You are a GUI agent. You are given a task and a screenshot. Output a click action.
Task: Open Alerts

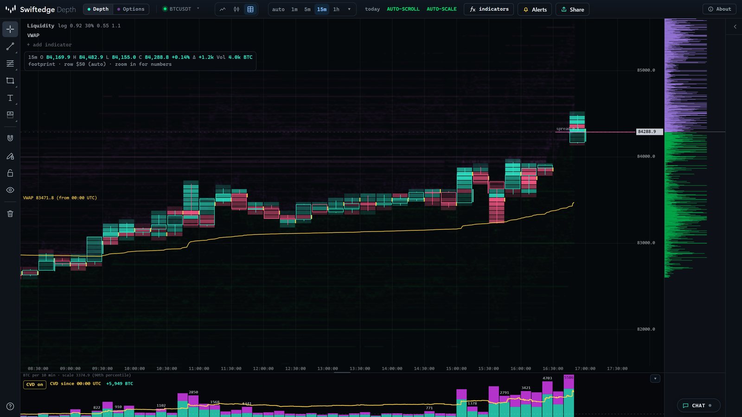[535, 9]
